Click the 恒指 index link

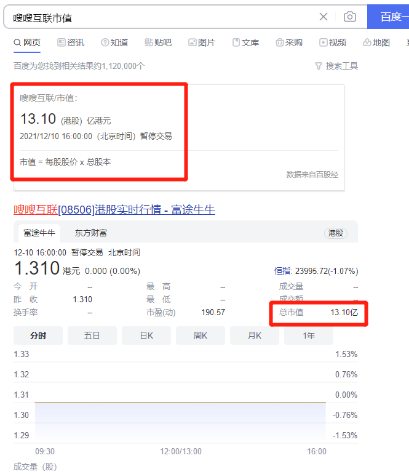coord(282,271)
